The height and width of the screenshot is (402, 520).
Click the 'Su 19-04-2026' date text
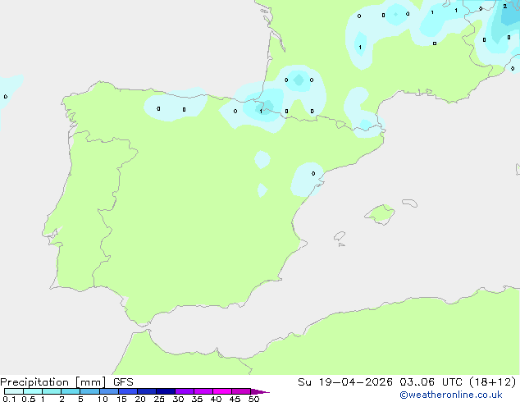(345, 382)
